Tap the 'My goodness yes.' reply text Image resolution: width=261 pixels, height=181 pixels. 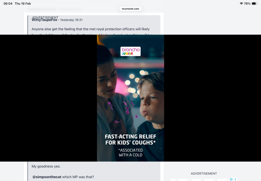pyautogui.click(x=46, y=167)
